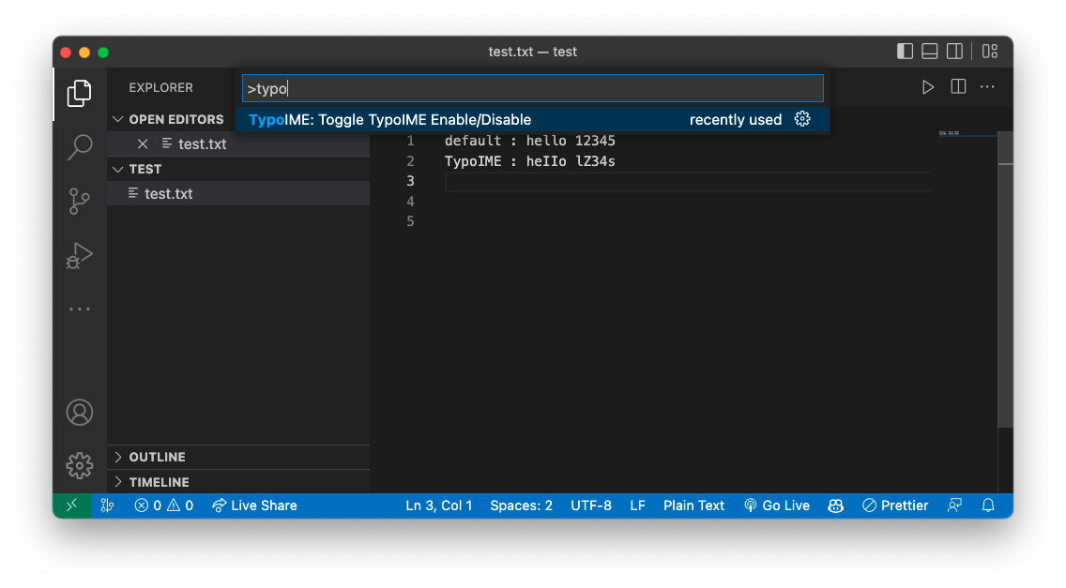Click line 2 text 'TypoIME : heIIo lZ34s'
The image size is (1066, 588).
tap(529, 161)
